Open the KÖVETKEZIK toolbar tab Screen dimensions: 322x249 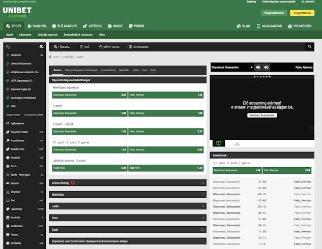click(109, 47)
